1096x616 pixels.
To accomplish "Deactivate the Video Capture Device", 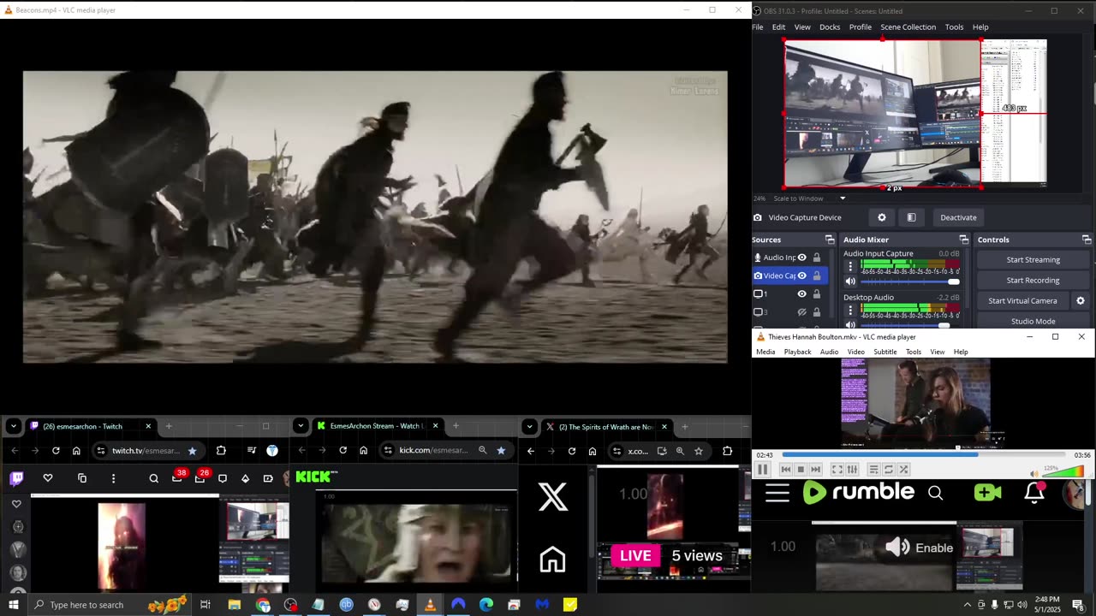I will click(x=958, y=217).
